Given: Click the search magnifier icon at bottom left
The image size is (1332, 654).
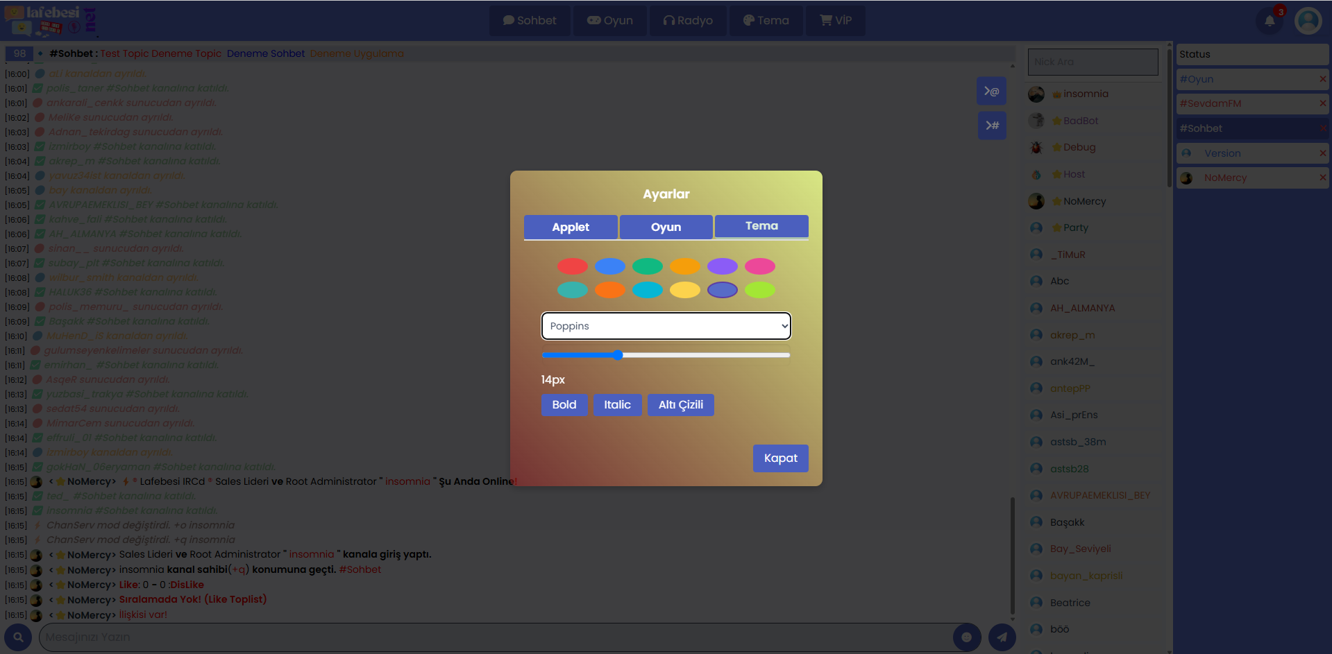Looking at the screenshot, I should click(18, 637).
